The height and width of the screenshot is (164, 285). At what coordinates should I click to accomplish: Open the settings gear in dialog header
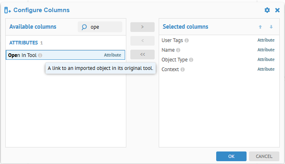[x=267, y=10]
